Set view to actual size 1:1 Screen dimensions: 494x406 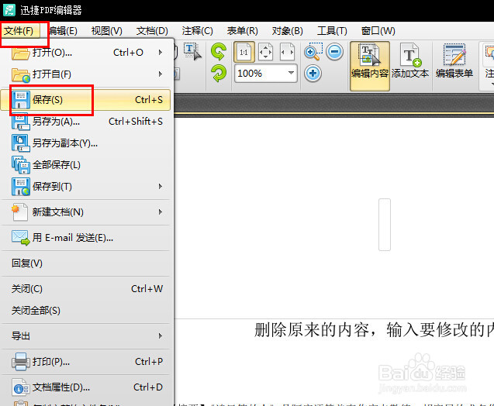[244, 52]
